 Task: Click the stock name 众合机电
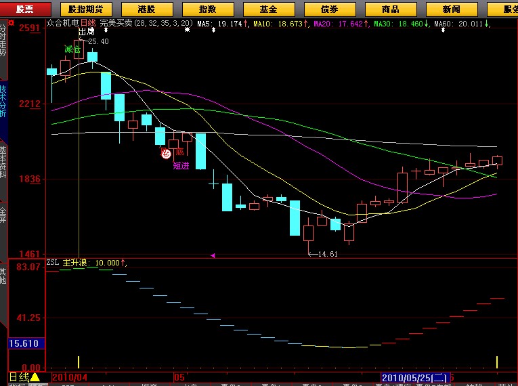click(x=62, y=23)
